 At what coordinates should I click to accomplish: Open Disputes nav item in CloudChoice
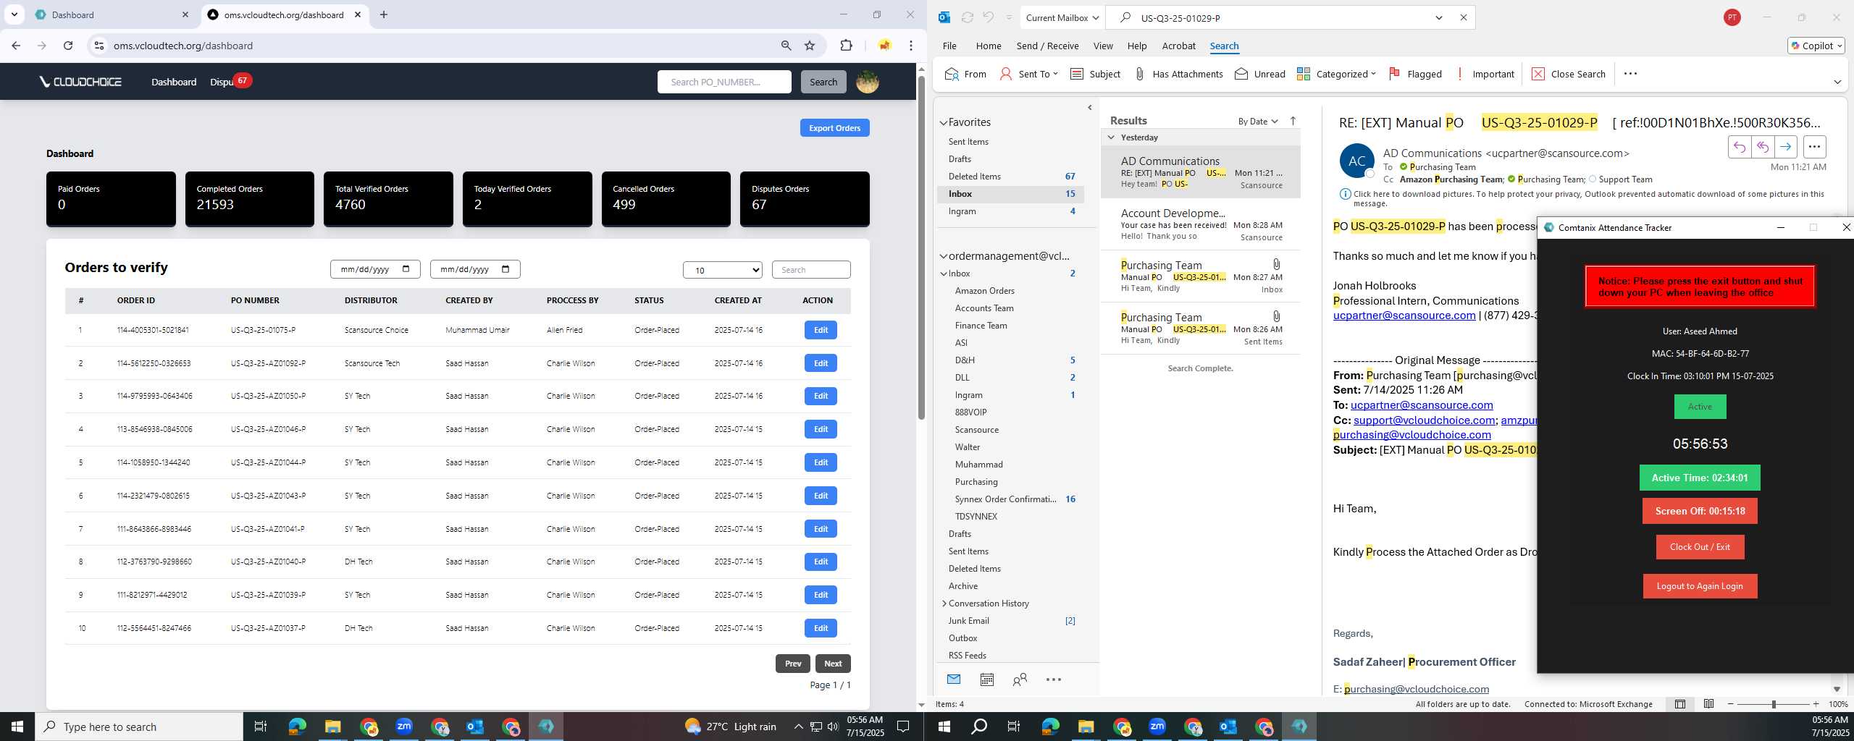[222, 82]
